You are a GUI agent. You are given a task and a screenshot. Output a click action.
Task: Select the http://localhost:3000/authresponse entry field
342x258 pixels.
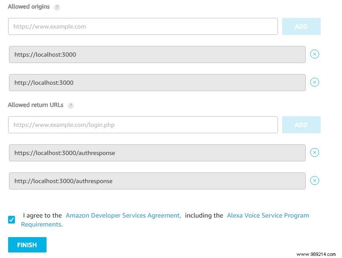click(157, 181)
